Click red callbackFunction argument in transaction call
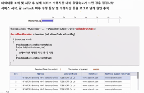 [x=85, y=29]
